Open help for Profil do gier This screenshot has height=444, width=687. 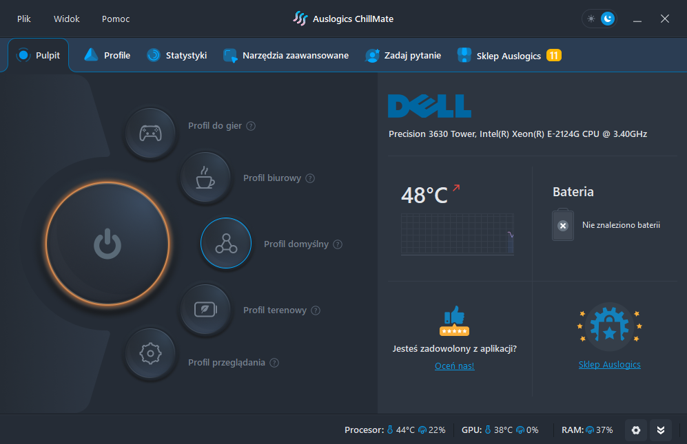(x=251, y=126)
